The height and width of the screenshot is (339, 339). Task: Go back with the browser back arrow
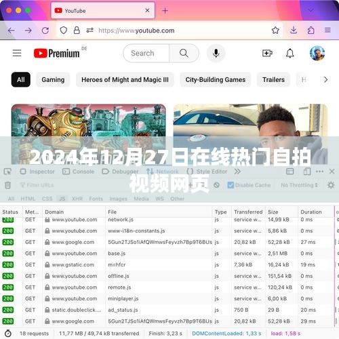pyautogui.click(x=12, y=31)
